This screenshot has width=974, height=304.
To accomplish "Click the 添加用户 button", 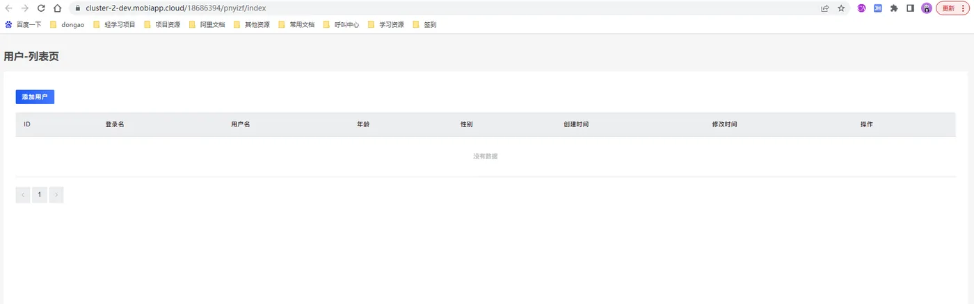I will point(35,97).
